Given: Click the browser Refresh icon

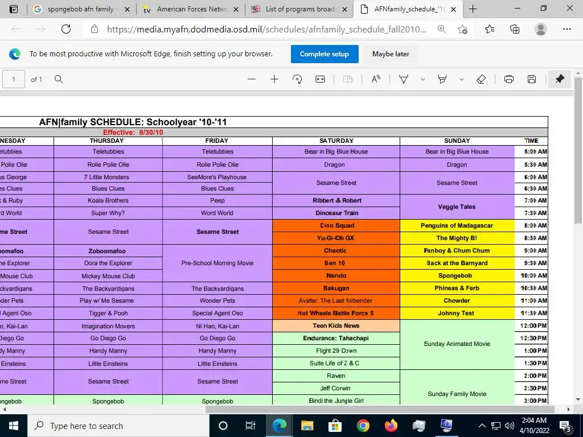Looking at the screenshot, I should coord(66,29).
